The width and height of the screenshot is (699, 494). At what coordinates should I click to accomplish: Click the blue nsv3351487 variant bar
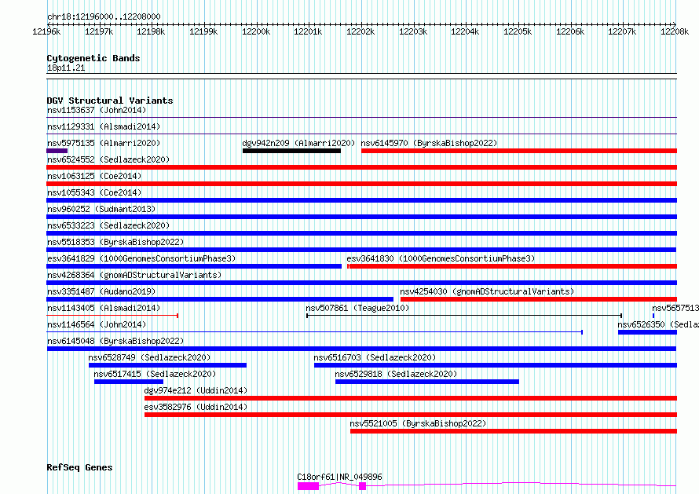[220, 299]
